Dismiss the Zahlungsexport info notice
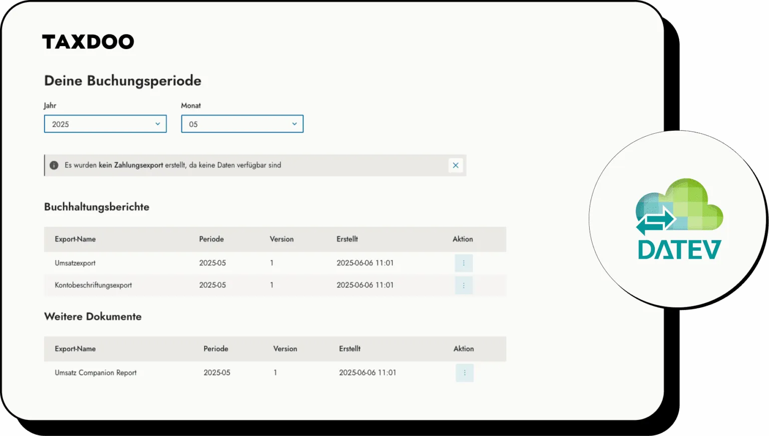The width and height of the screenshot is (769, 436). point(456,165)
